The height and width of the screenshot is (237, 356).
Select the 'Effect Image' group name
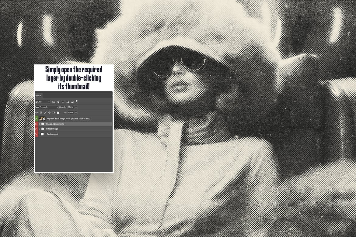coord(52,129)
